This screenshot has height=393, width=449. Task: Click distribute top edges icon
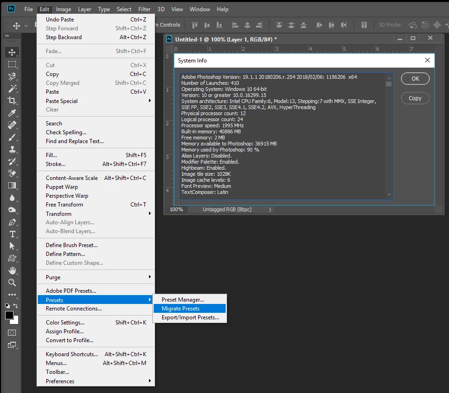[279, 25]
